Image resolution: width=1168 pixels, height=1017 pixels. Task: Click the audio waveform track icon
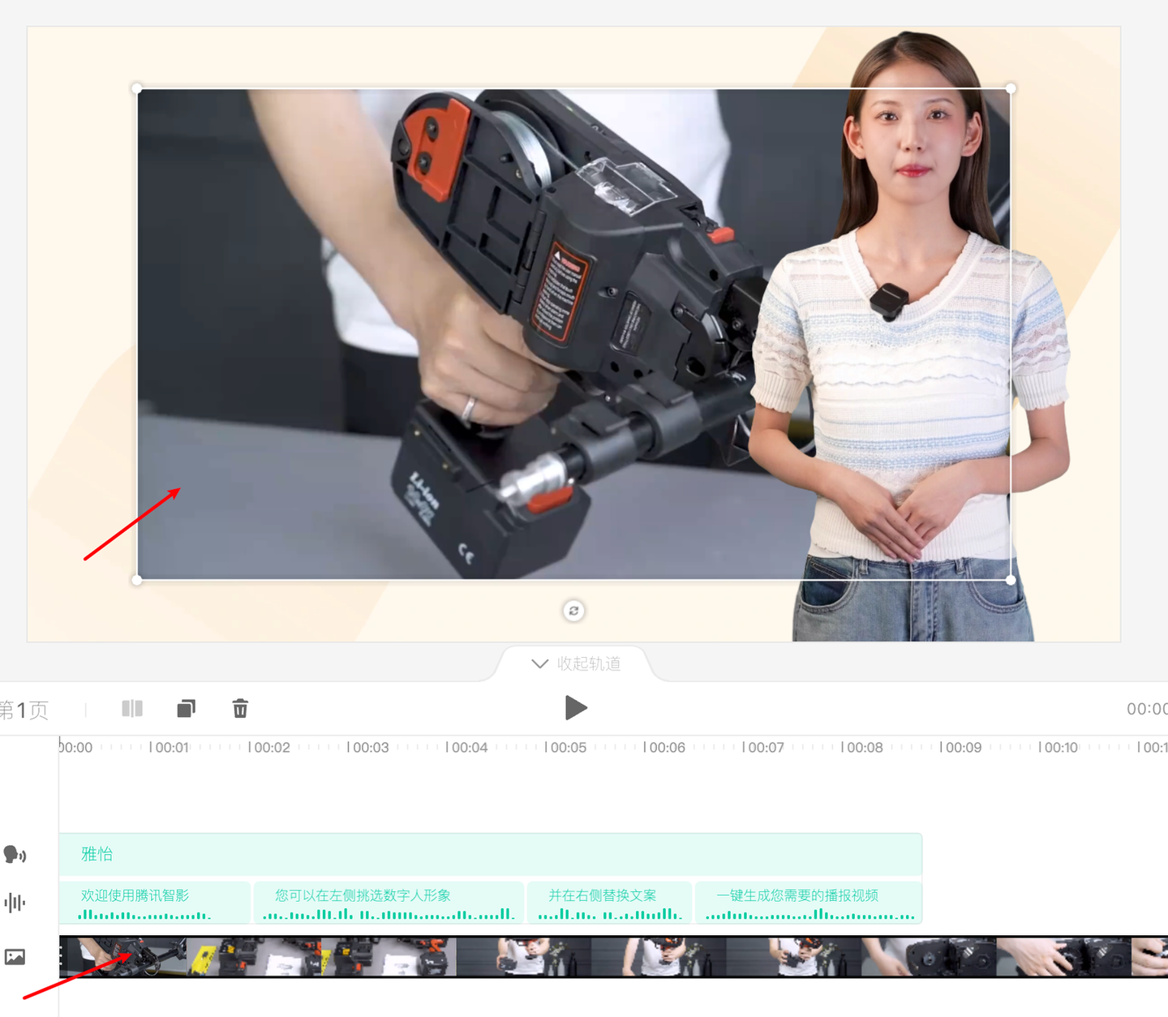tap(15, 903)
